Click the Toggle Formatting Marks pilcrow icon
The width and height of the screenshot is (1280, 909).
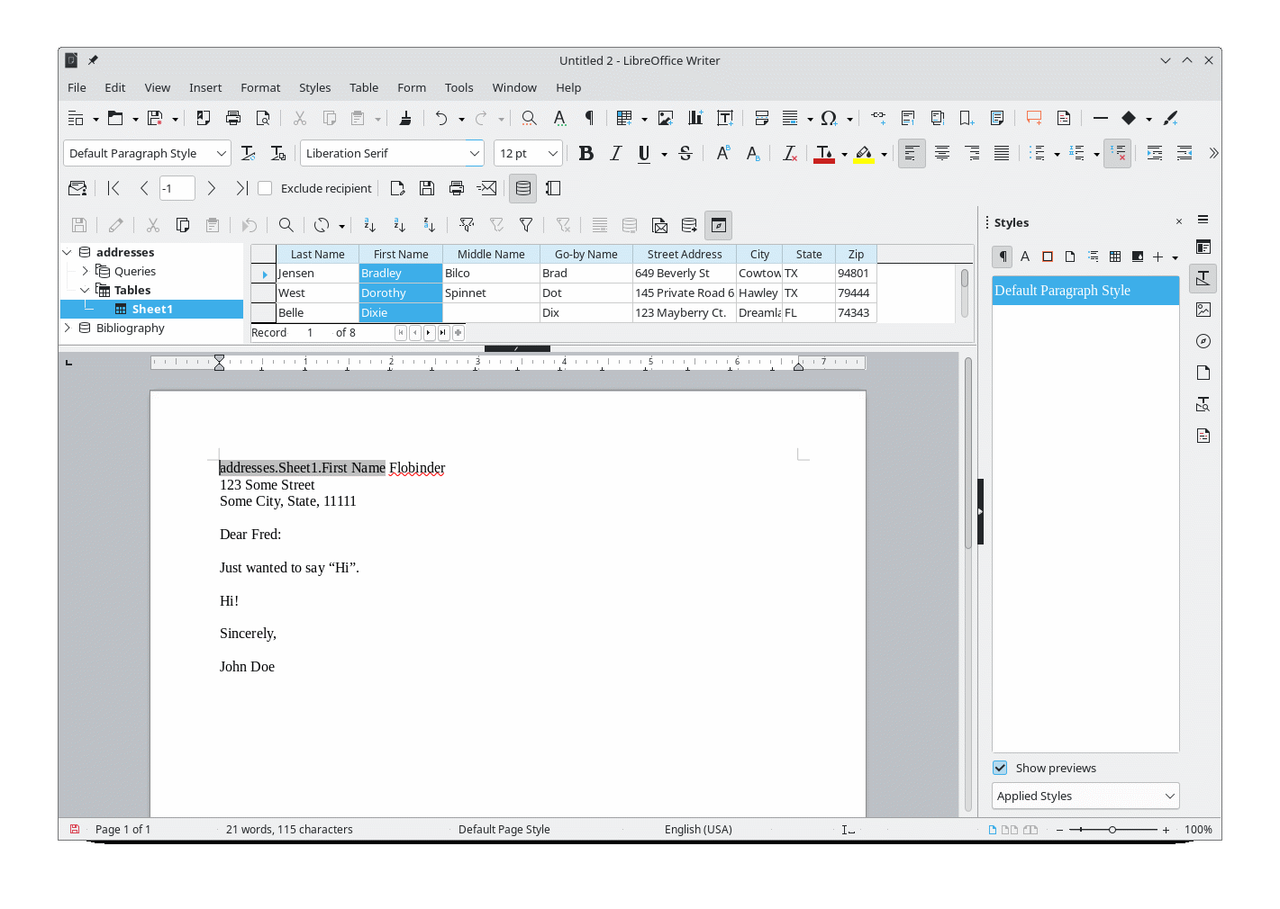point(589,118)
